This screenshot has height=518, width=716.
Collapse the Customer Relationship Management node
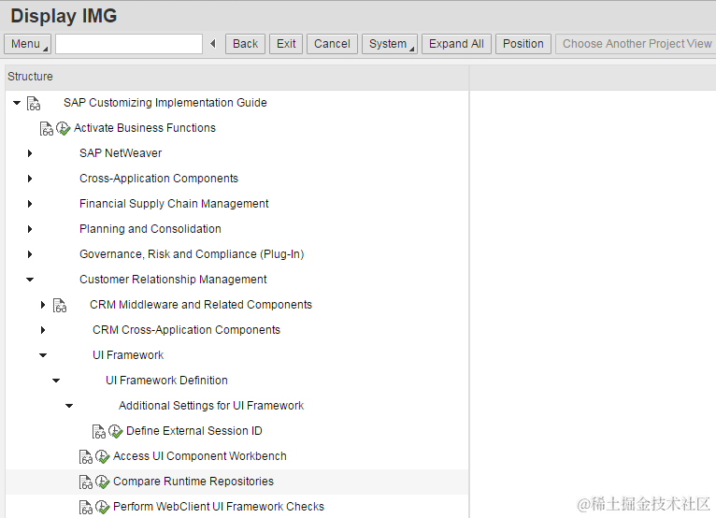30,280
